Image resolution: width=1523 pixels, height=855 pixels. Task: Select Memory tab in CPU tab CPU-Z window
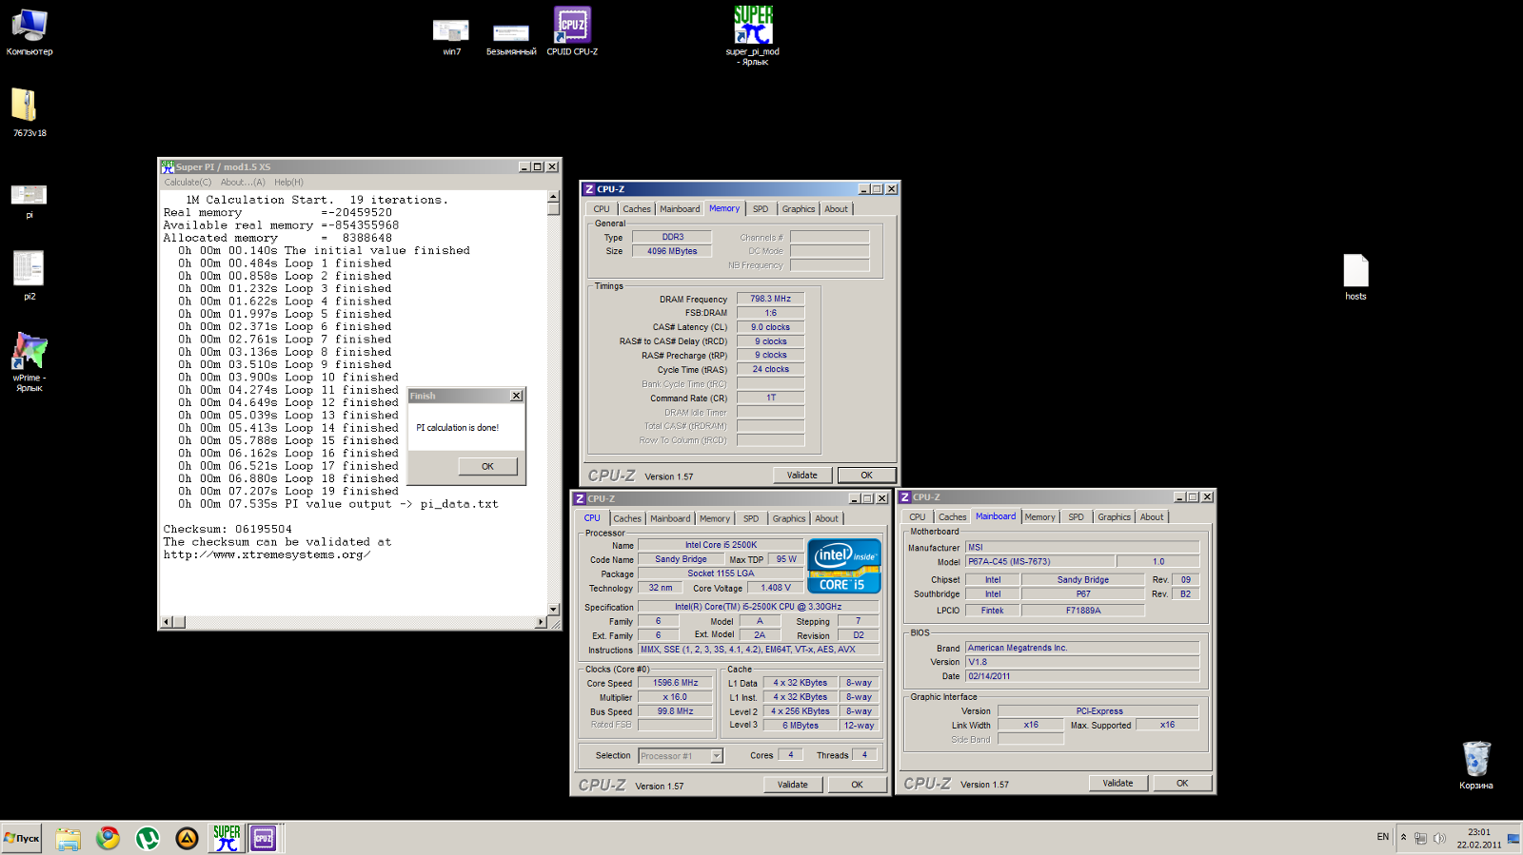pyautogui.click(x=715, y=518)
